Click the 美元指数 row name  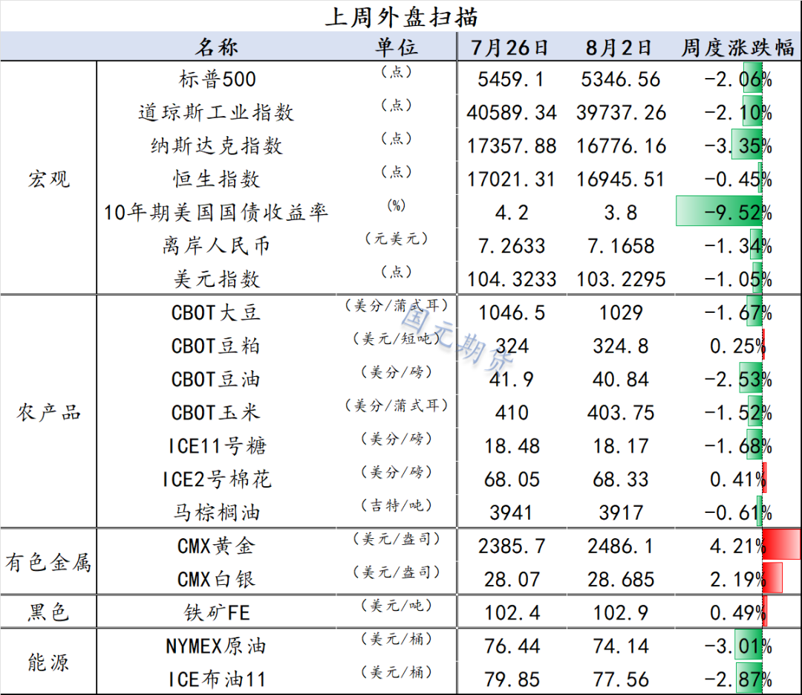coord(217,279)
